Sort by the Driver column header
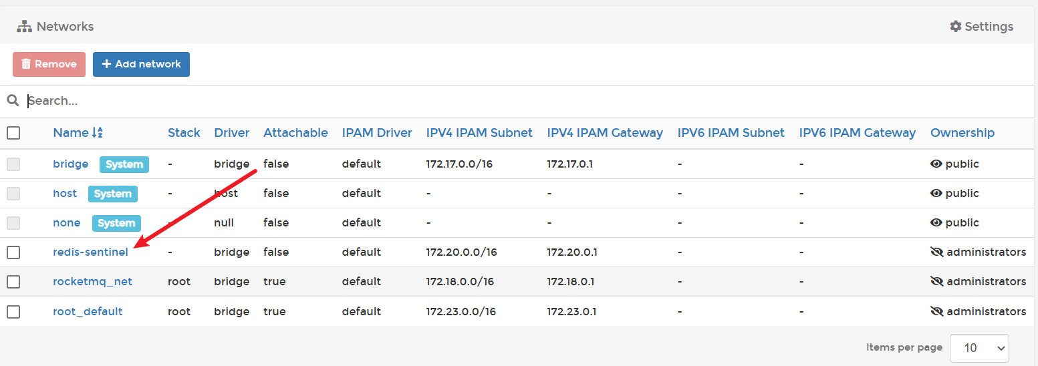This screenshot has height=366, width=1038. 231,133
